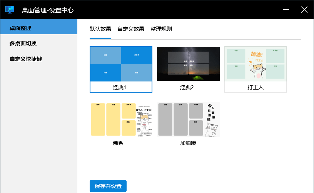The height and width of the screenshot is (193, 314).
Task: Click the 经典1 caption text
Action: [119, 87]
